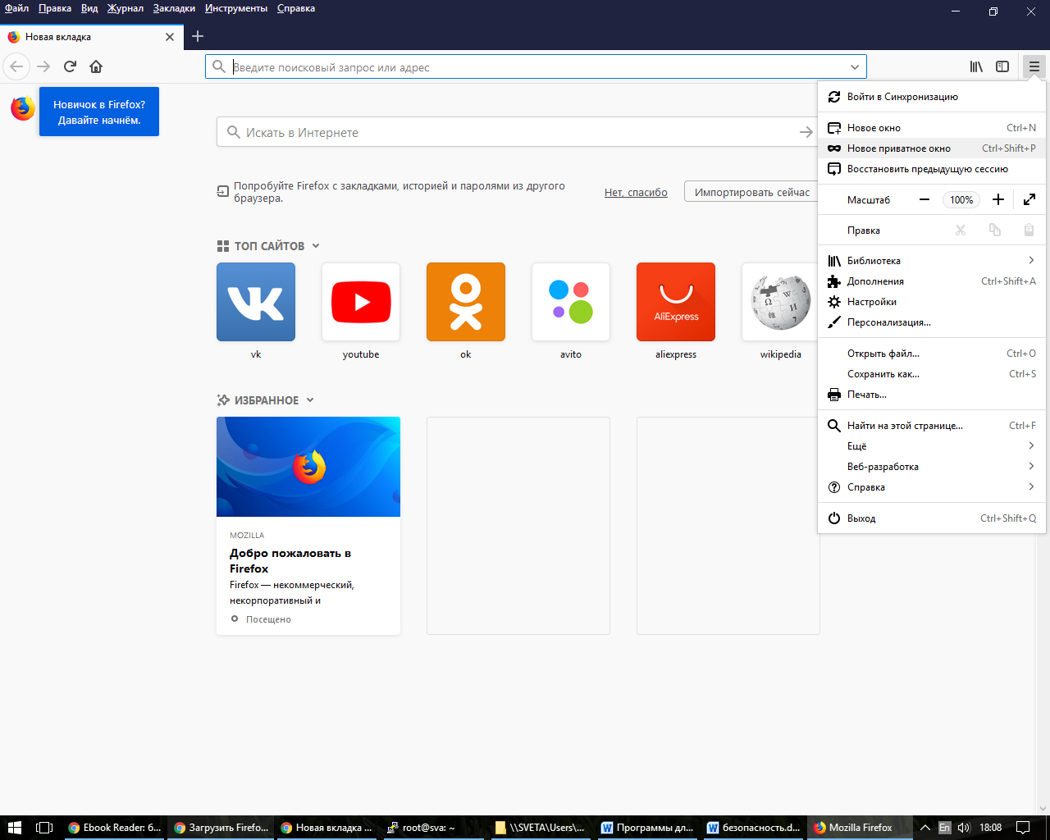Click the Нет, спасибо link
Viewport: 1050px width, 840px height.
pos(636,193)
